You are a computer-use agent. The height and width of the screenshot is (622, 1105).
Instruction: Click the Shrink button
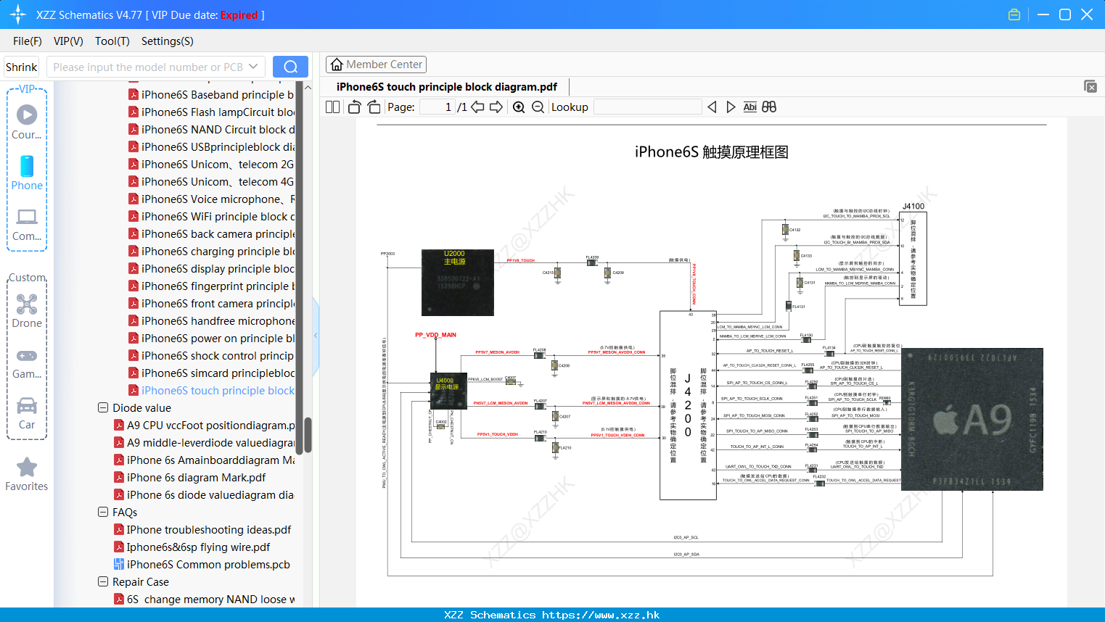click(x=21, y=67)
